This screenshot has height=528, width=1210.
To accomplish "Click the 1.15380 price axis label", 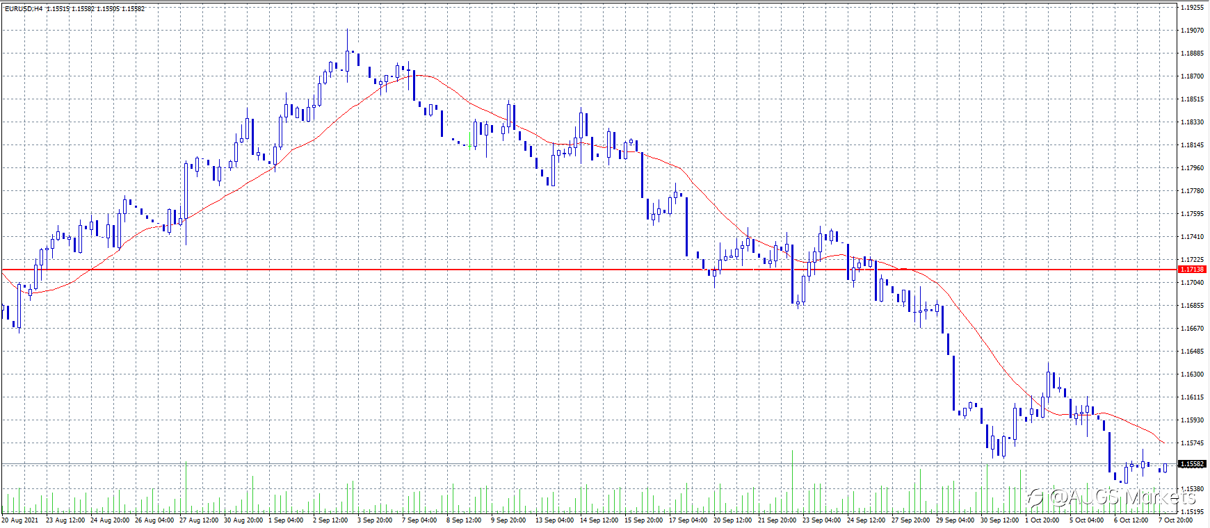I will click(x=1193, y=489).
